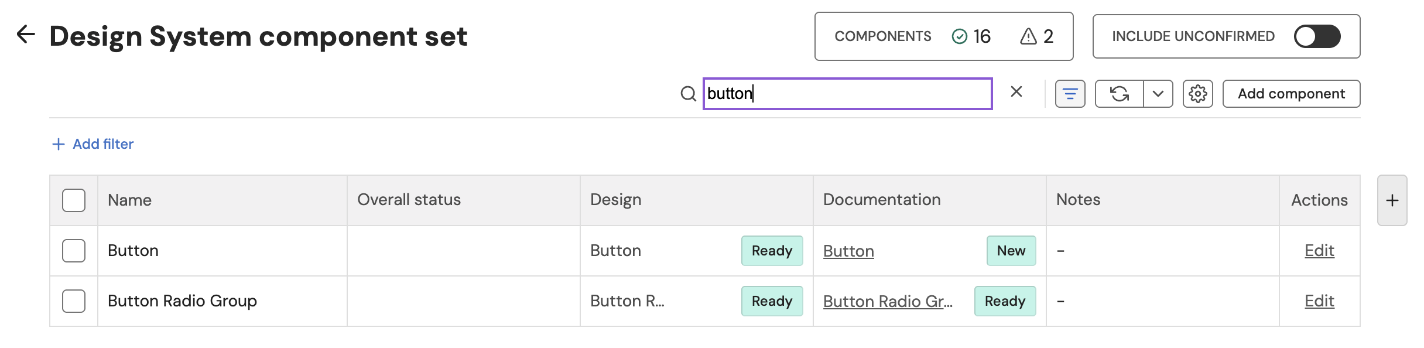The width and height of the screenshot is (1424, 348).
Task: Click the plus to add a column
Action: click(x=1392, y=200)
